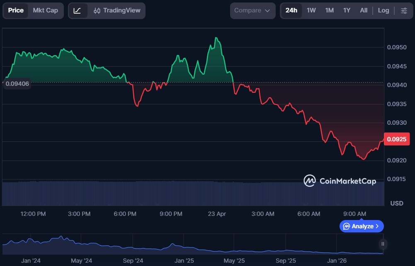Viewport: 415px width, 266px height.
Task: Click the current price 0.0925 label
Action: (x=398, y=139)
